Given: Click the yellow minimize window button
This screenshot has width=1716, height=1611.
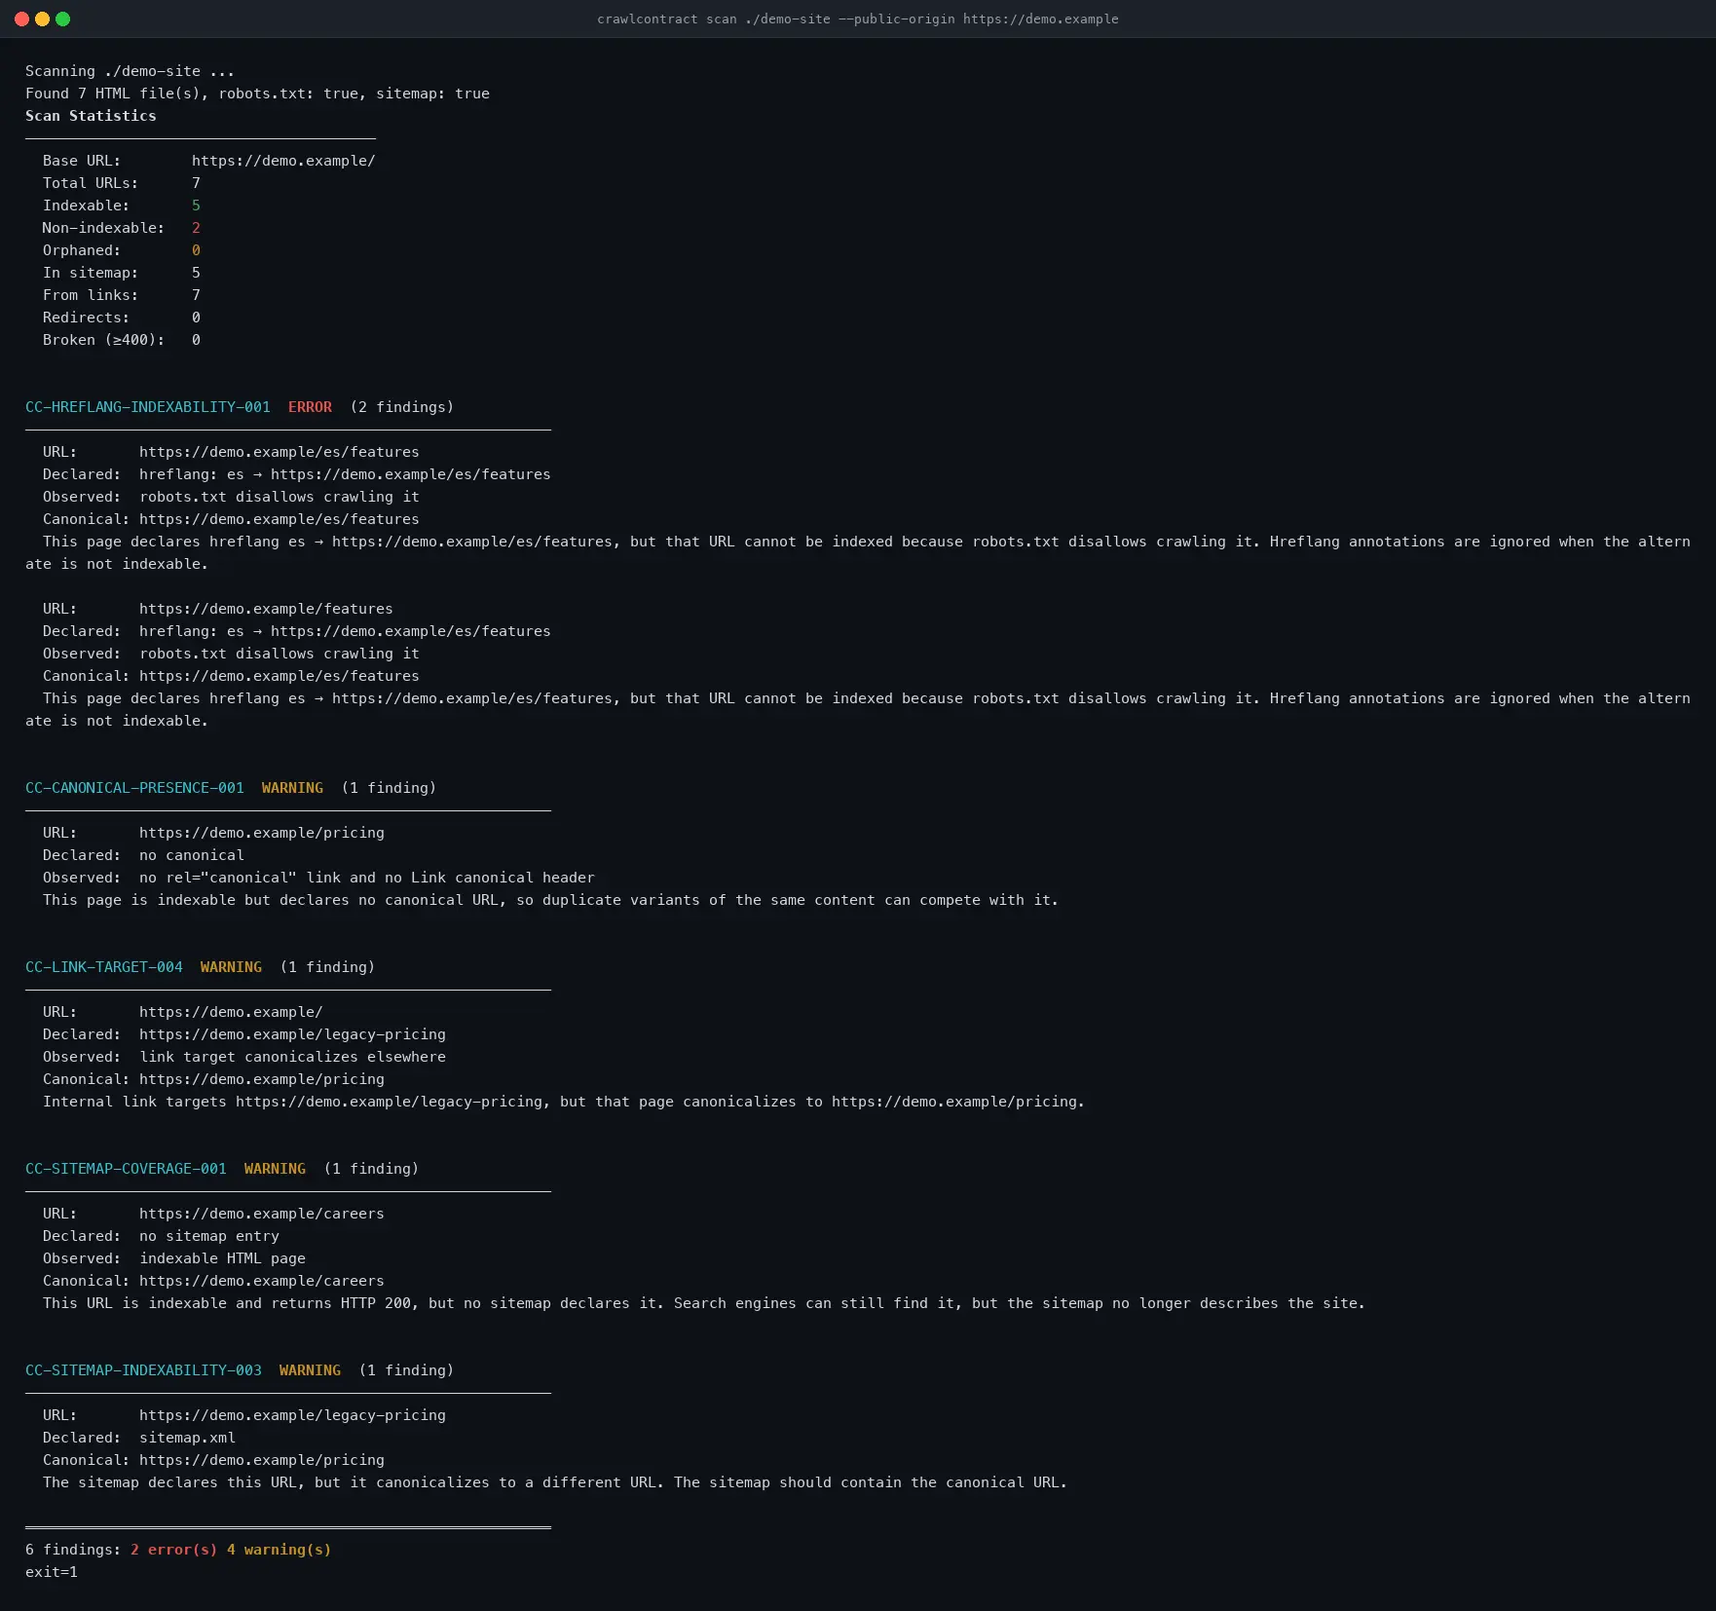Looking at the screenshot, I should coord(42,19).
